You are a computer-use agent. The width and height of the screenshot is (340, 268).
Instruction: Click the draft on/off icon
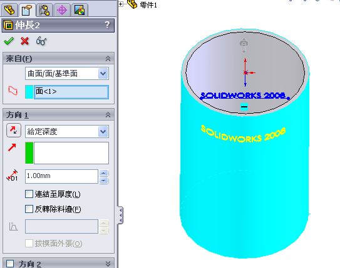[x=13, y=227]
